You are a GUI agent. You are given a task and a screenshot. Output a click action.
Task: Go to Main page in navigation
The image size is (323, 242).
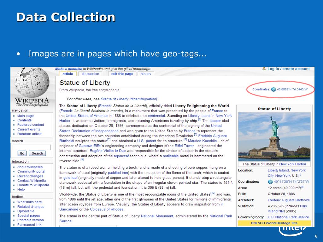tap(25, 116)
